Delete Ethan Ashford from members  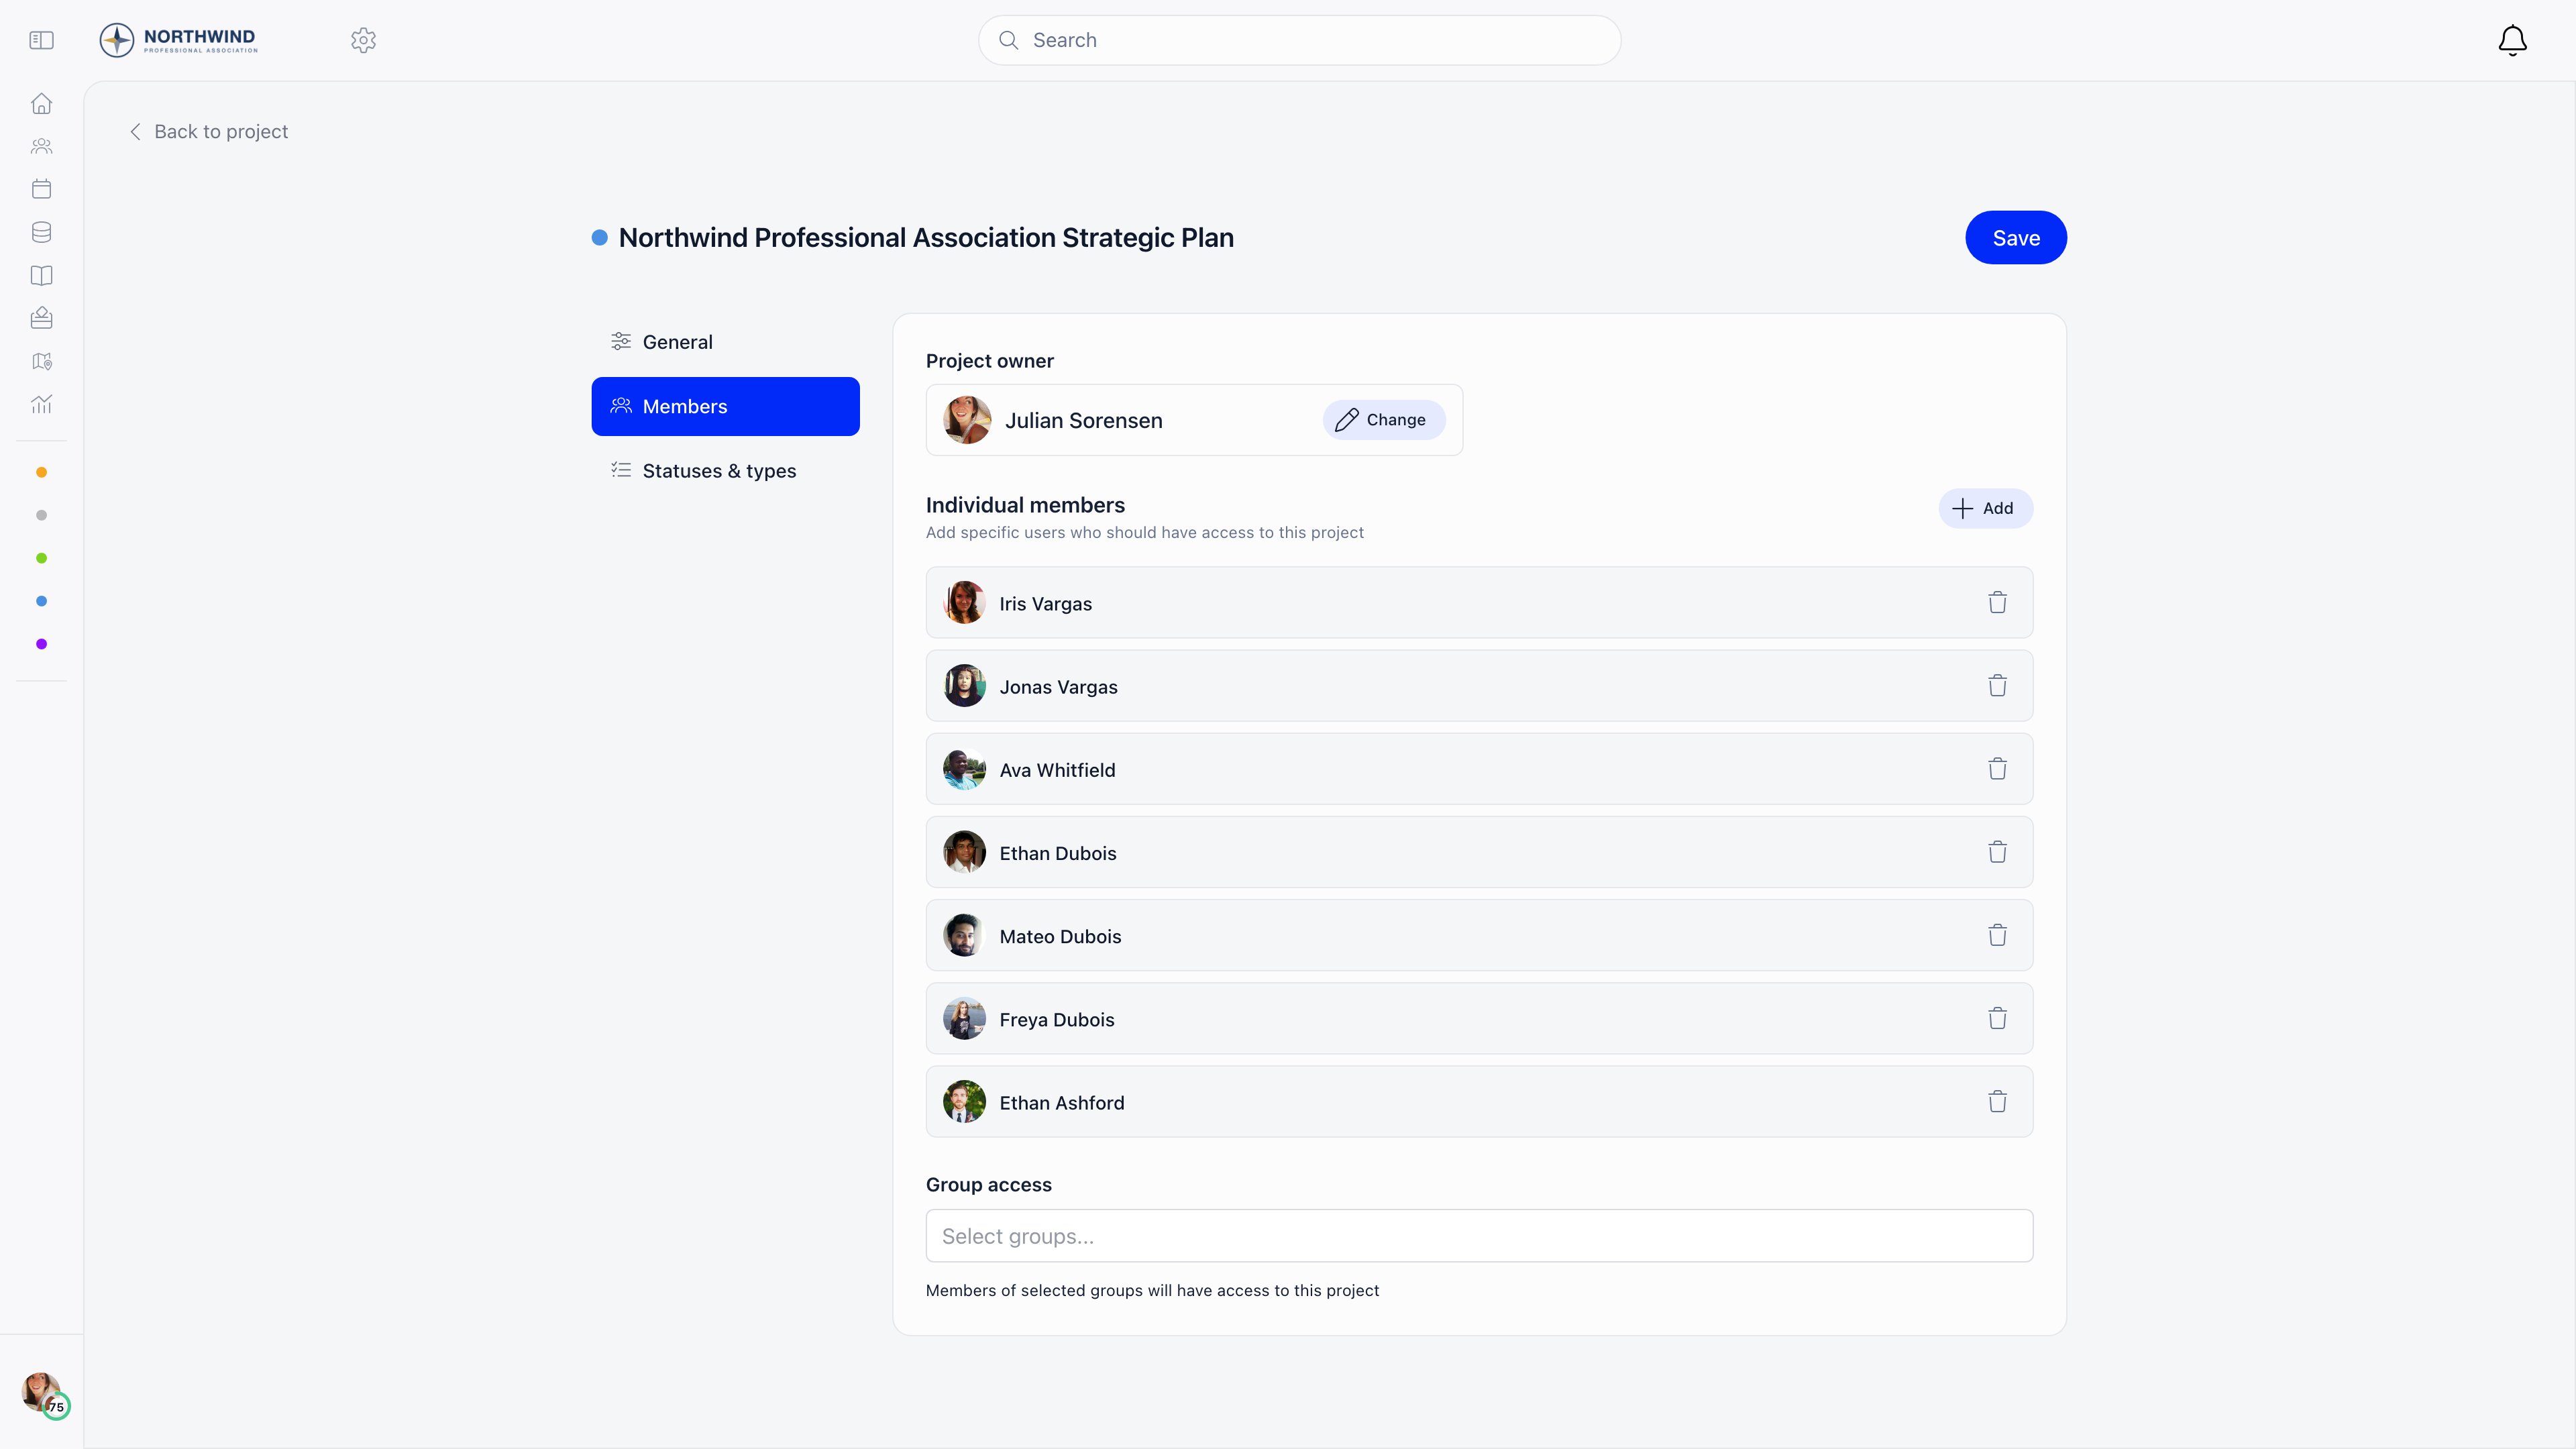pos(1997,1100)
